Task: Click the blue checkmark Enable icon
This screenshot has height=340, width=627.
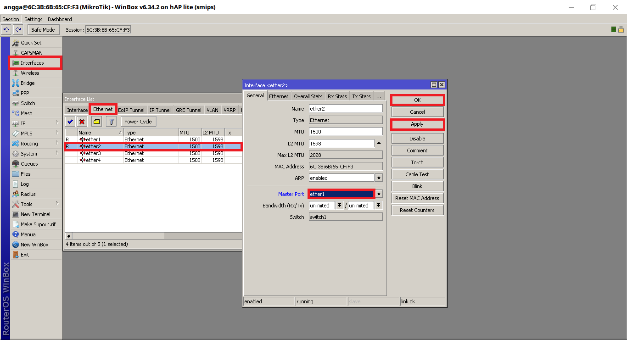Action: [70, 122]
